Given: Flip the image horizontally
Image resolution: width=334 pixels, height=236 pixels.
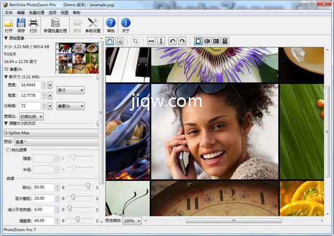Looking at the screenshot, I should click(151, 41).
